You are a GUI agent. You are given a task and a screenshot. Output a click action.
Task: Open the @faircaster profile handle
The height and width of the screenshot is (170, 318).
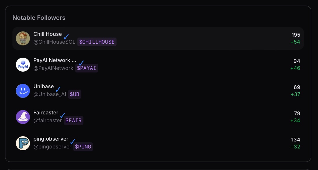pyautogui.click(x=48, y=121)
